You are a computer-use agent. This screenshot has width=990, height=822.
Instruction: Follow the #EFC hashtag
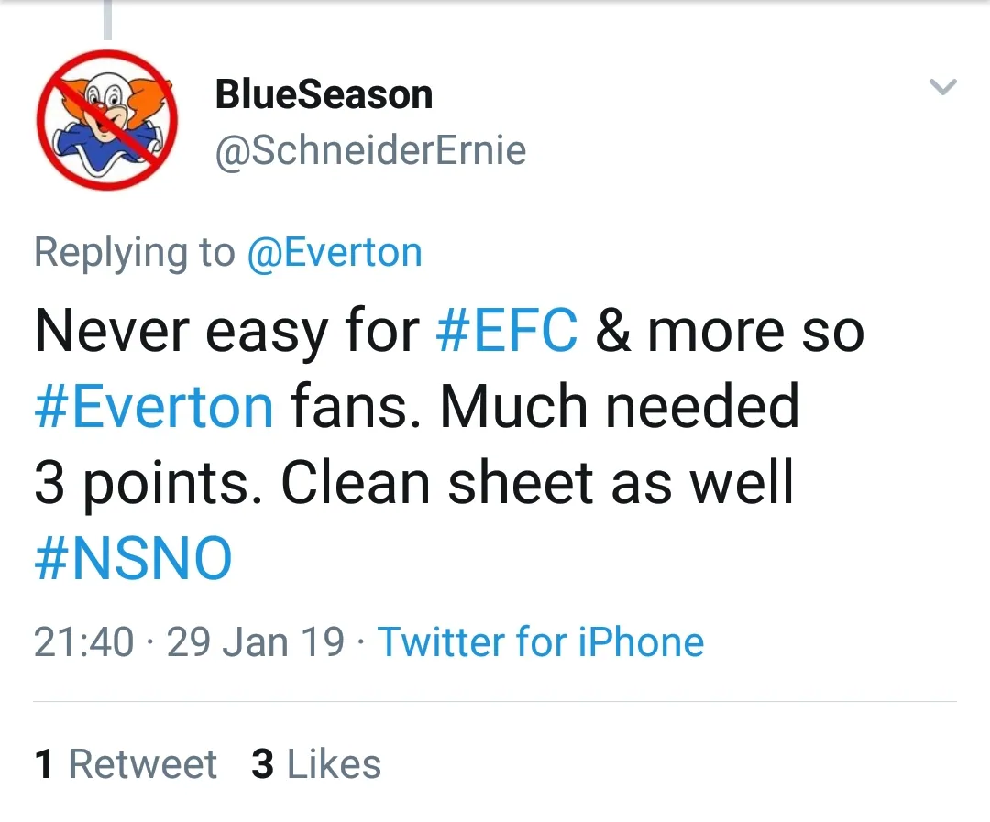click(x=507, y=329)
